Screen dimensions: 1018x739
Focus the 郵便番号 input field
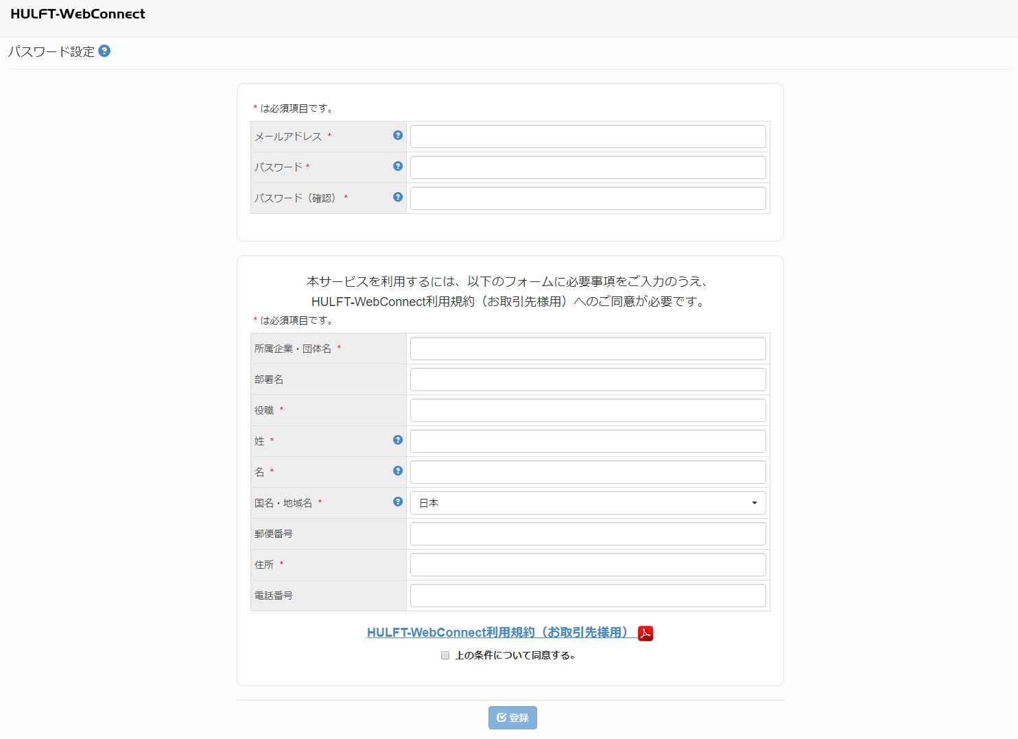point(587,533)
